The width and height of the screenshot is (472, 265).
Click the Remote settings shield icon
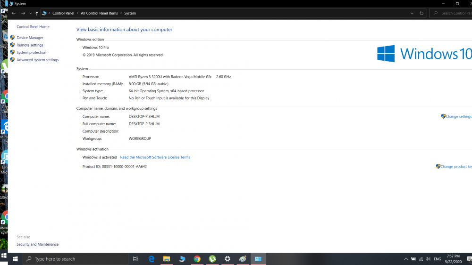click(12, 45)
